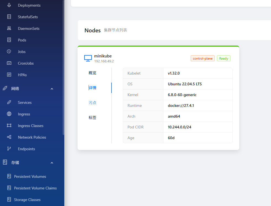Click the 网络 section link icon

pyautogui.click(x=5, y=88)
